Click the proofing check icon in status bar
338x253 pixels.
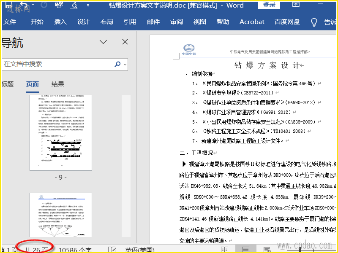112,250
